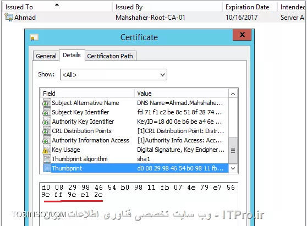Screen dimensions: 307x226
Task: Click the Key Usage warning icon
Action: (47, 150)
